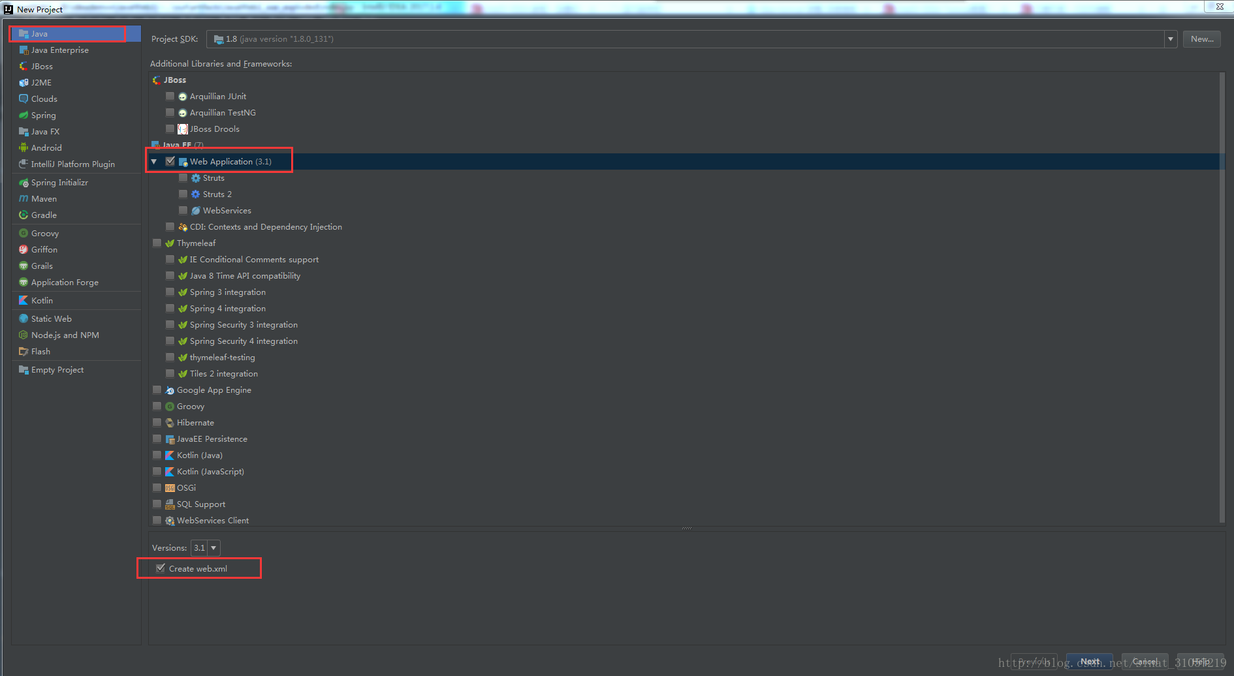This screenshot has width=1234, height=676.
Task: Check the Struts checkbox
Action: [x=183, y=177]
